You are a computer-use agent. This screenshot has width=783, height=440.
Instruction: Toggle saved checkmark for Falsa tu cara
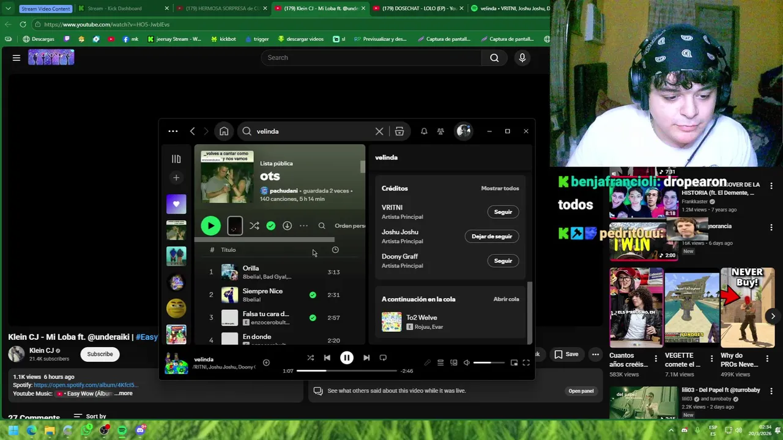click(313, 318)
